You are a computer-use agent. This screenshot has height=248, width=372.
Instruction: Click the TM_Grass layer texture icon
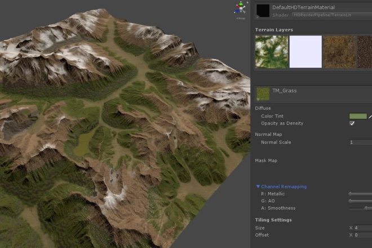[262, 93]
